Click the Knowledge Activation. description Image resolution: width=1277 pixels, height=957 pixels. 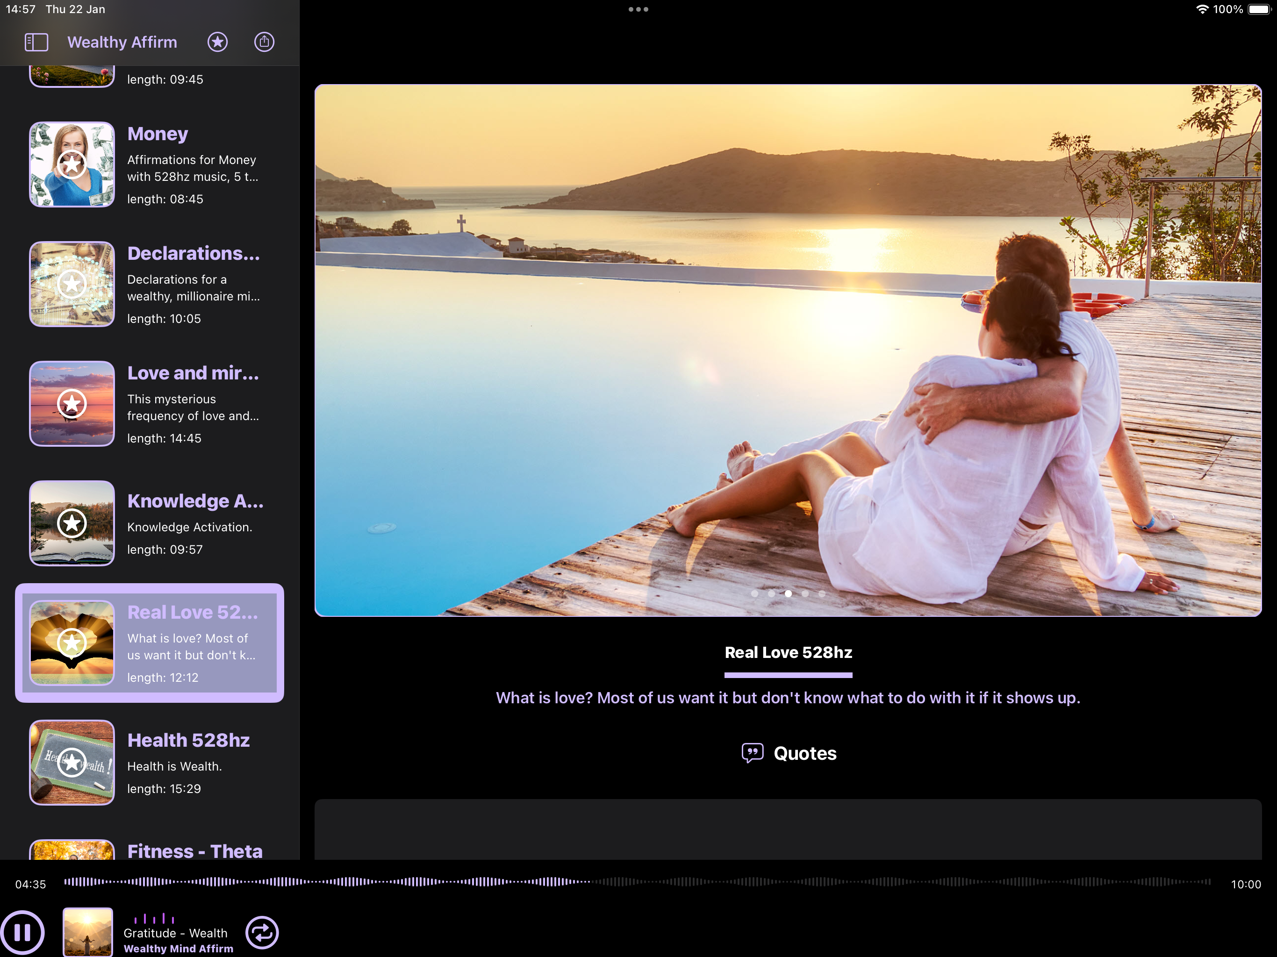point(189,527)
